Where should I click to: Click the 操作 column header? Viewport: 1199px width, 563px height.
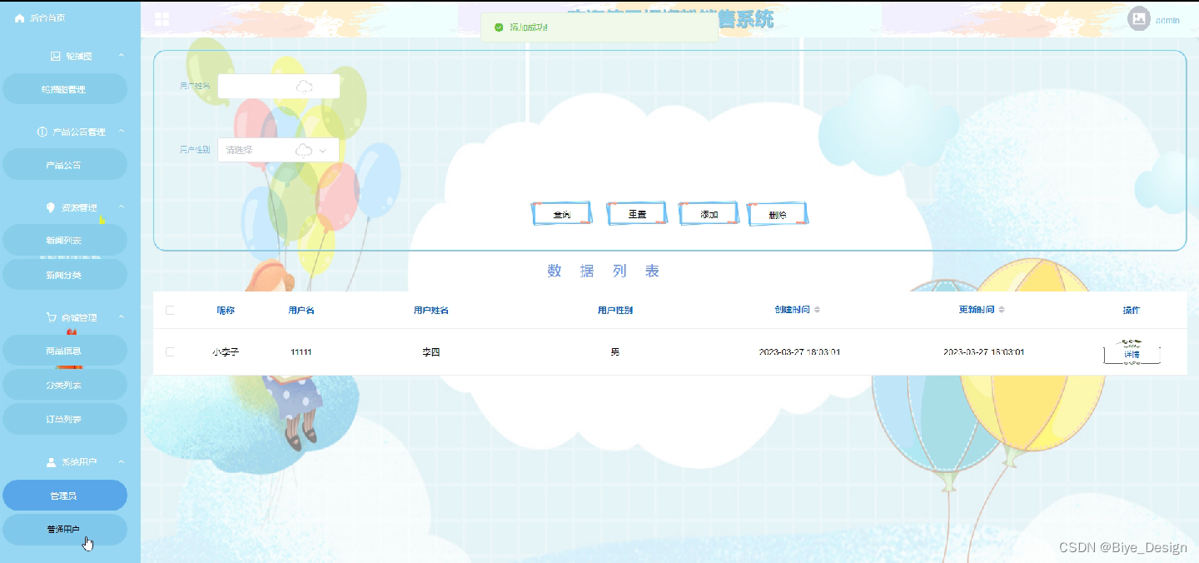(x=1132, y=310)
